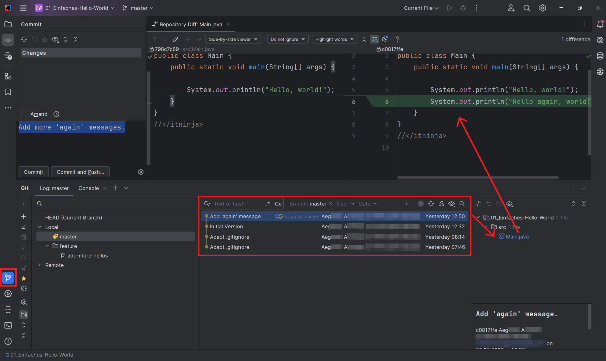This screenshot has height=361, width=606.
Task: Click the Database tool icon on right sidebar
Action: click(x=600, y=56)
